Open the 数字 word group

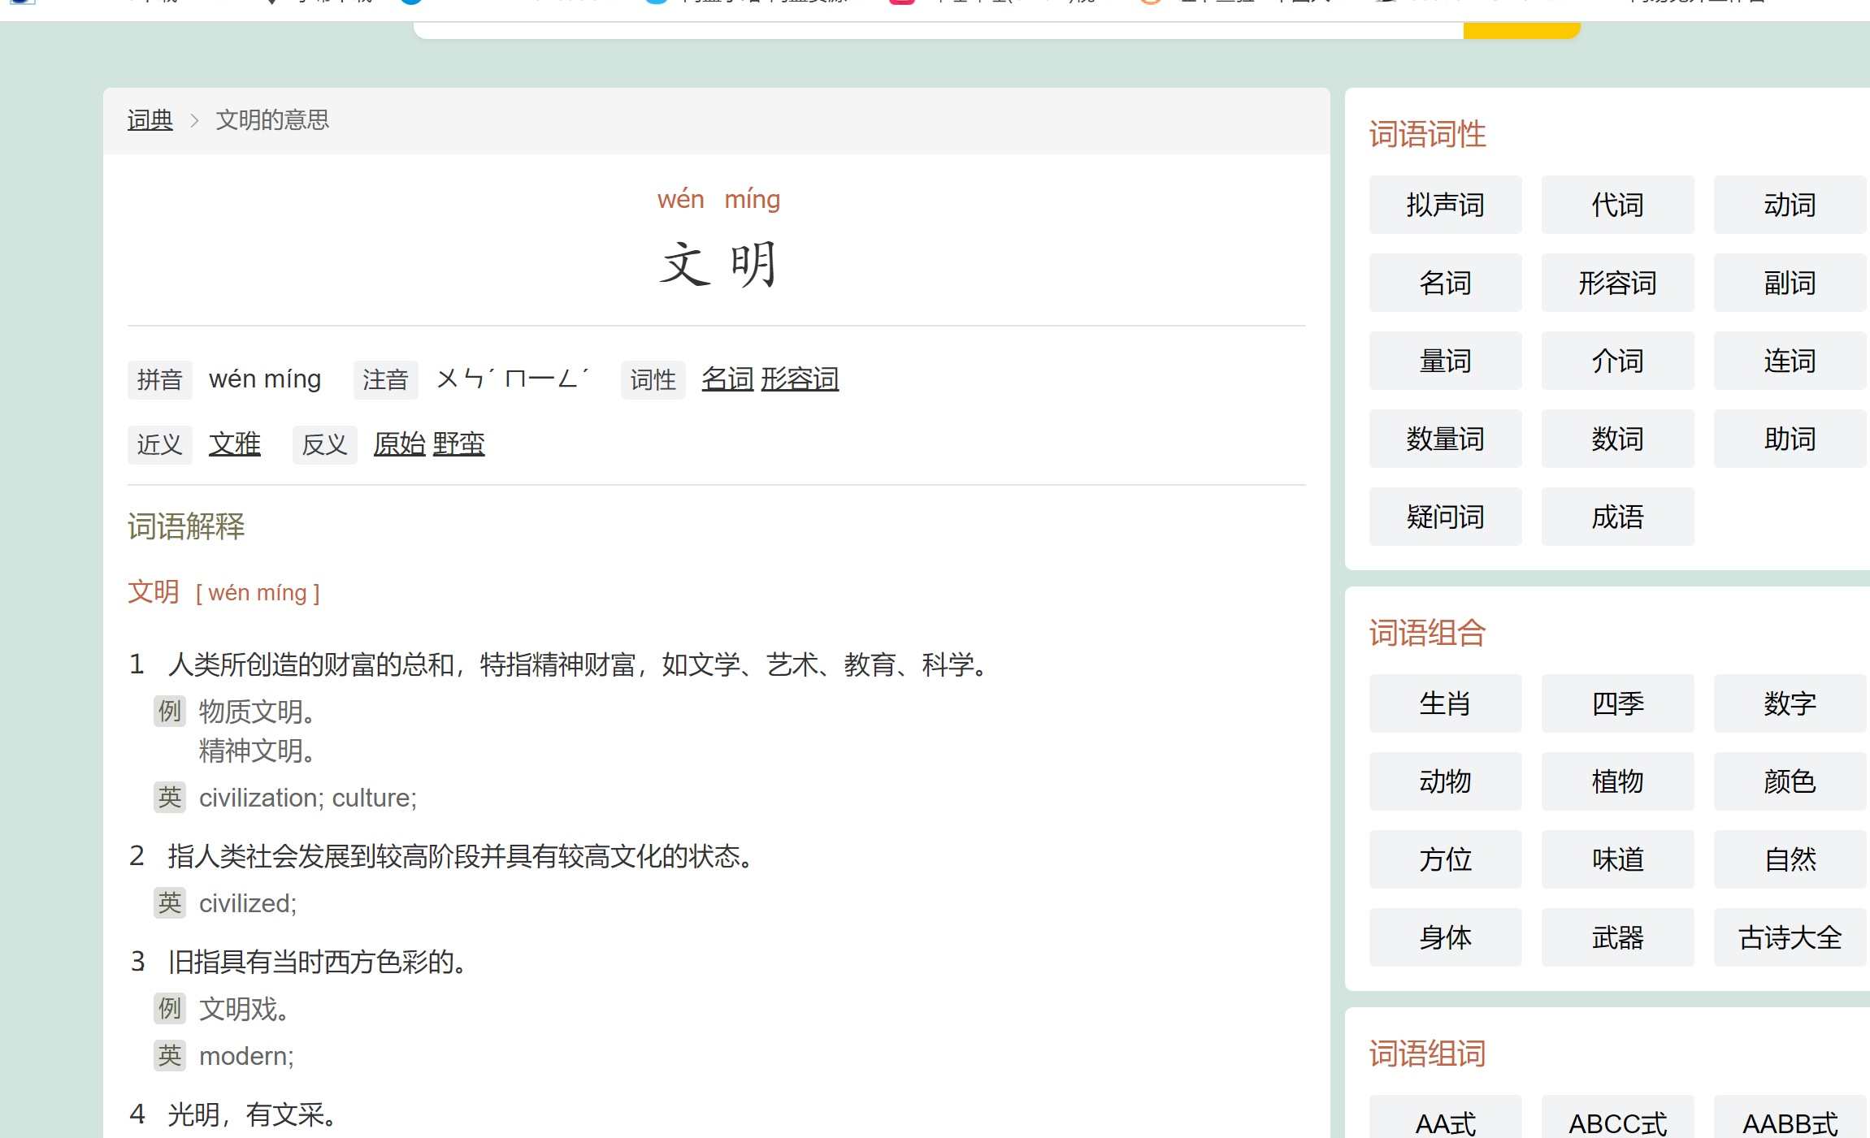pyautogui.click(x=1790, y=703)
